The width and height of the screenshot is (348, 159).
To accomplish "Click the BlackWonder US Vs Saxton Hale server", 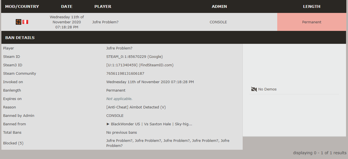I will (x=151, y=124).
